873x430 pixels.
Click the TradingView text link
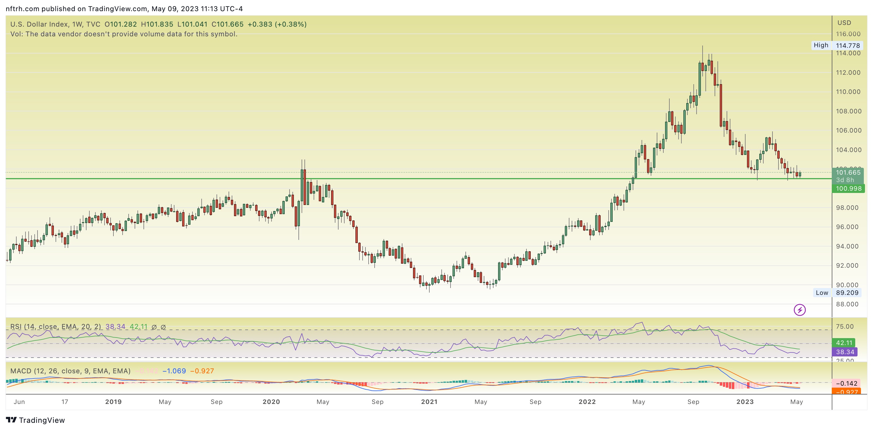tap(42, 420)
